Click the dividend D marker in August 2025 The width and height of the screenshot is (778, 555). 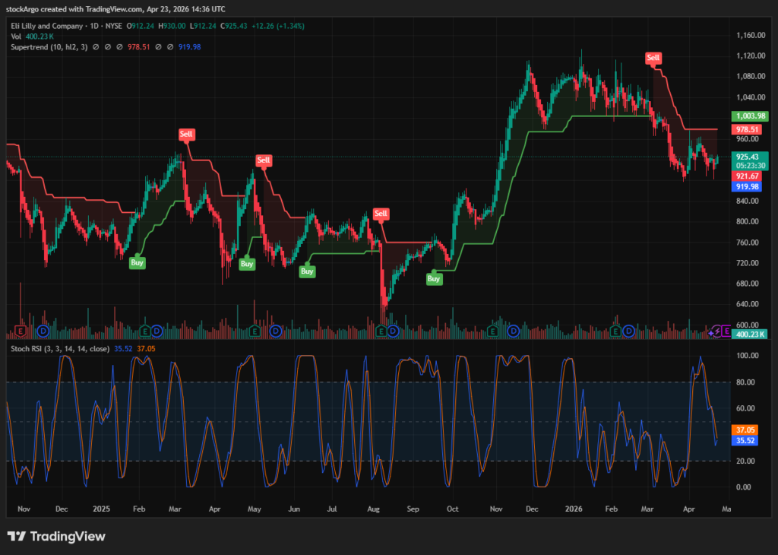(393, 331)
